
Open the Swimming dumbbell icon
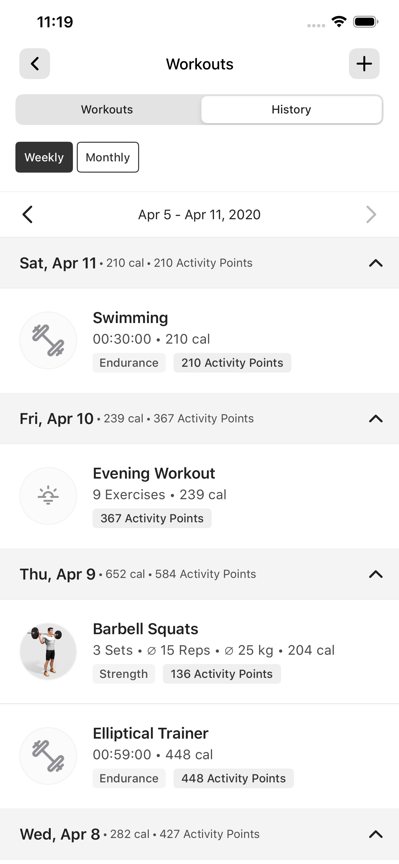(x=48, y=340)
